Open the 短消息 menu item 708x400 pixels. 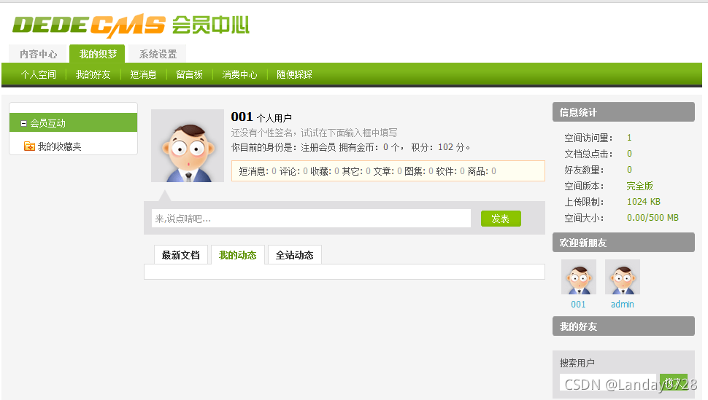143,74
